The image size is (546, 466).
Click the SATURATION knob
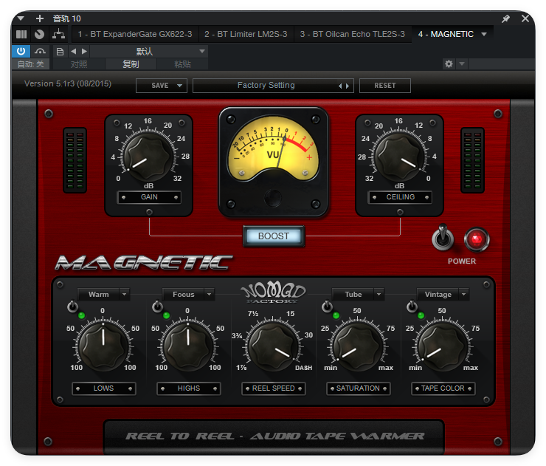(358, 346)
